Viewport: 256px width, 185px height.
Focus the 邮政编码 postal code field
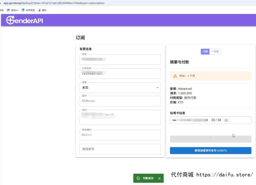click(120, 135)
